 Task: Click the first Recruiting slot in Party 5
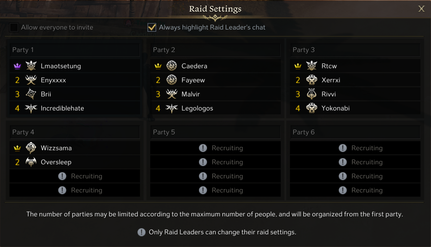[215, 148]
